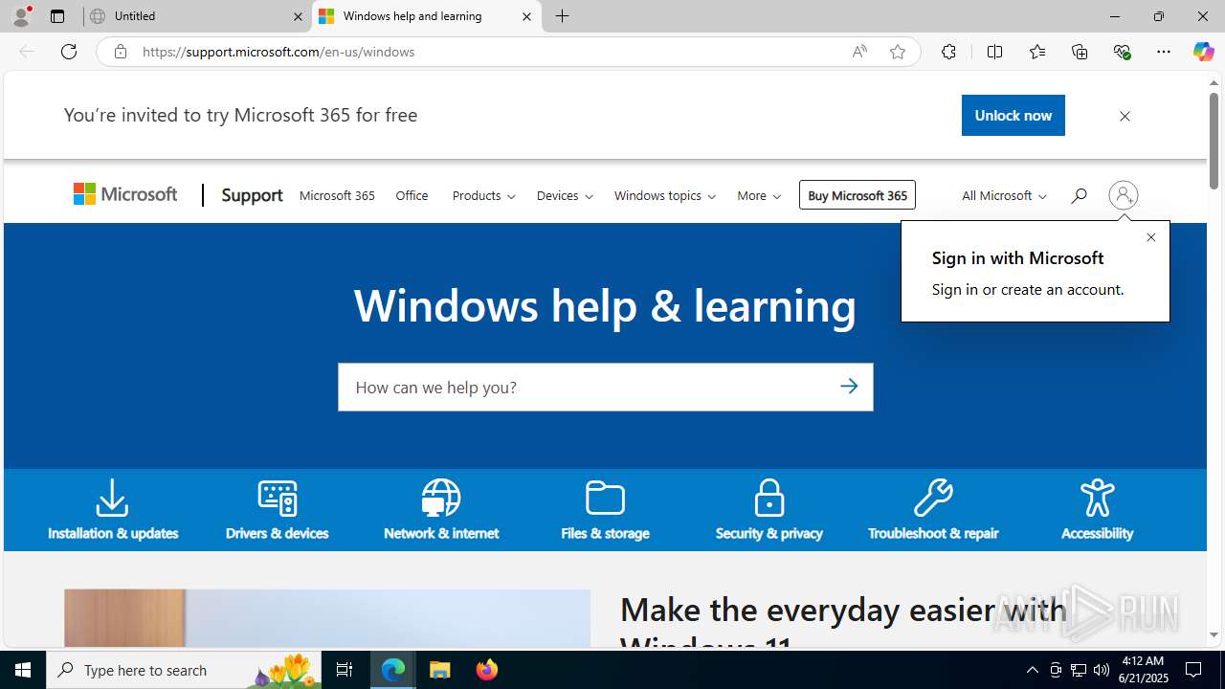Expand the Products dropdown

coord(483,195)
